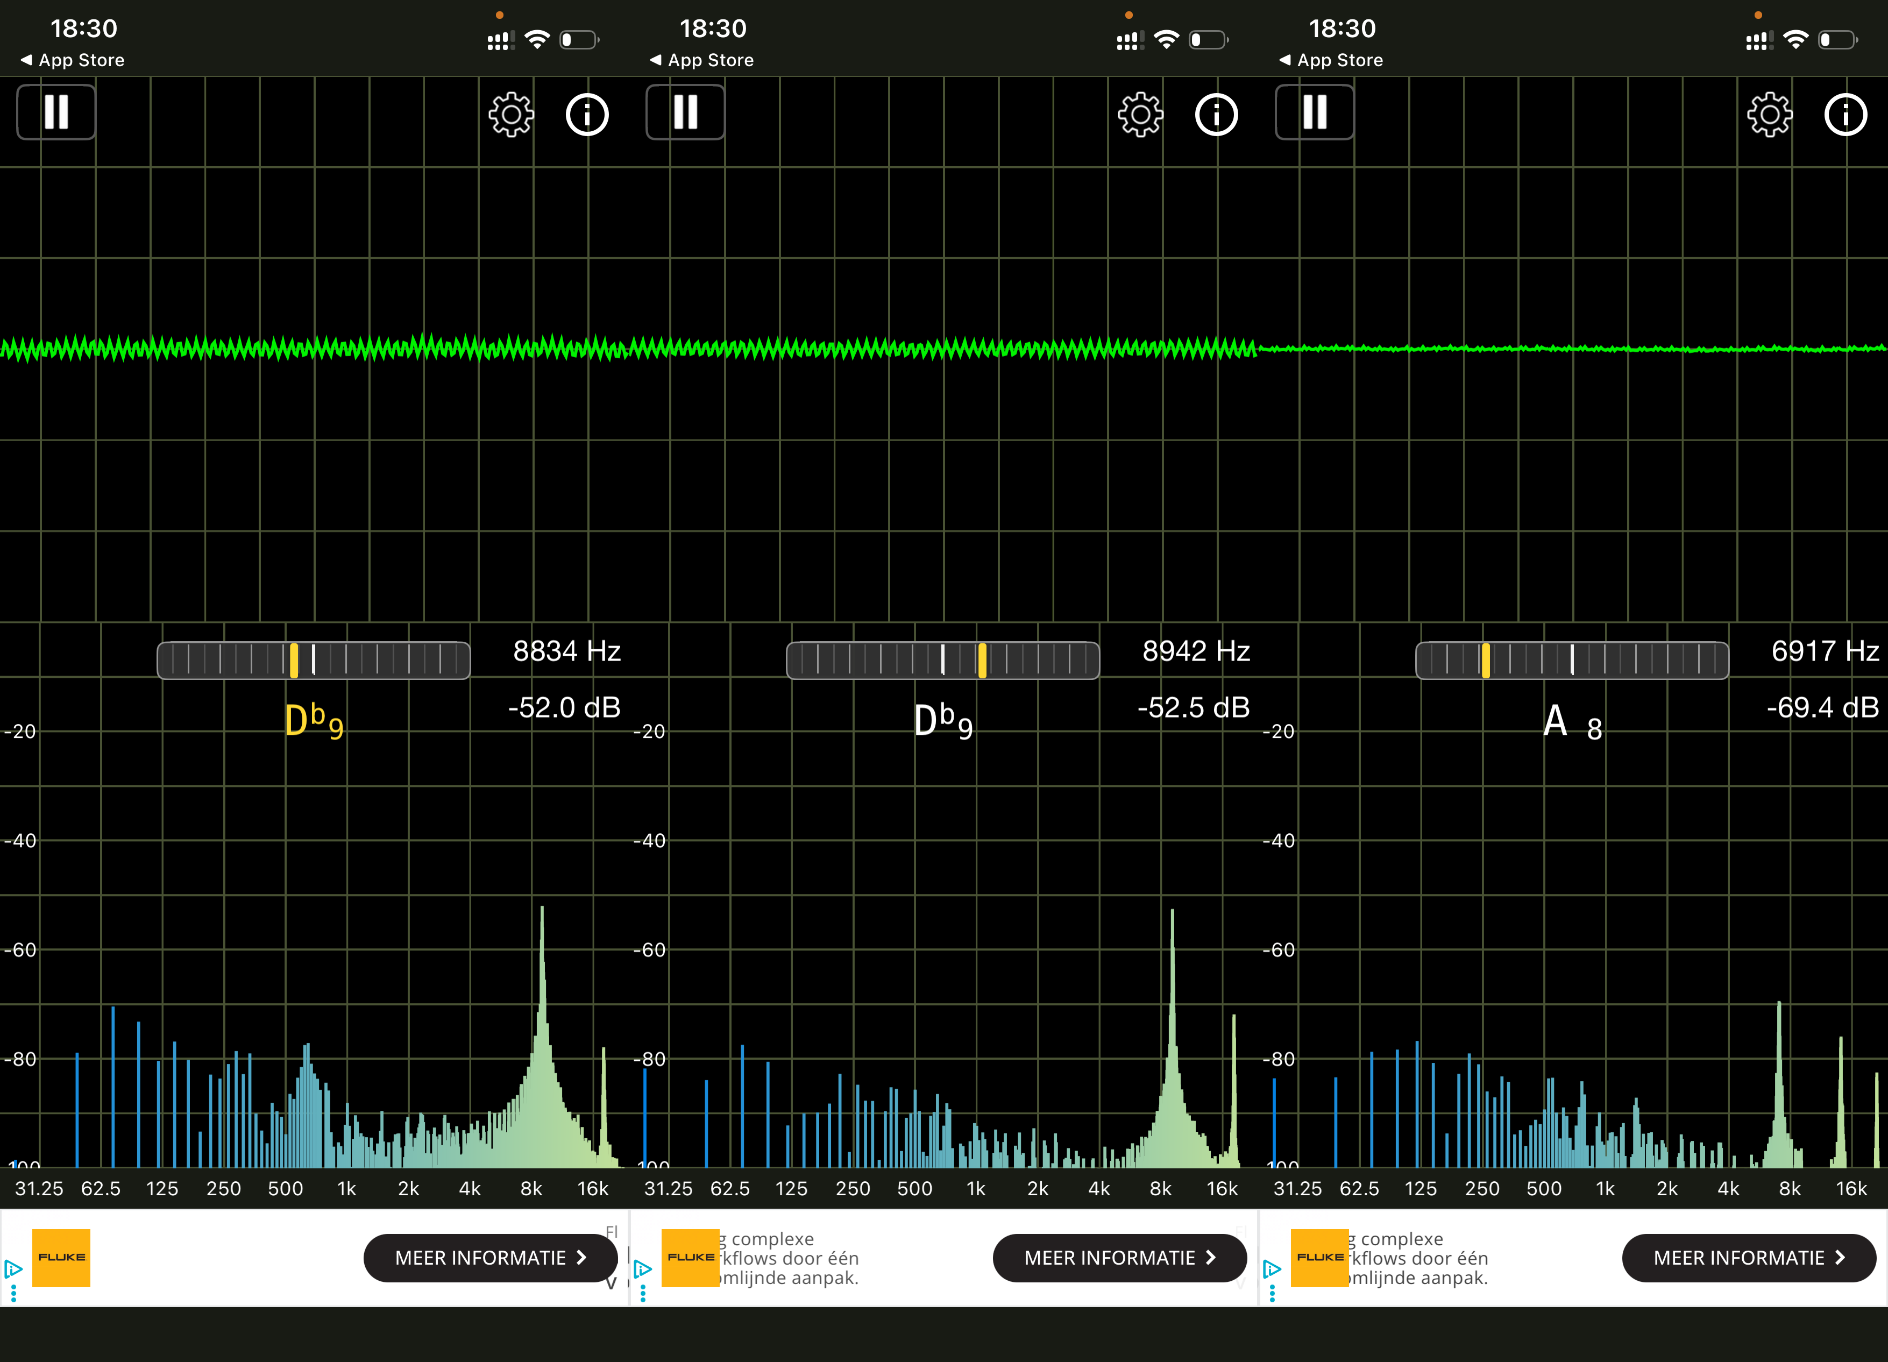Tap the -52.0 dB level readout
This screenshot has height=1362, width=1888.
coord(564,708)
